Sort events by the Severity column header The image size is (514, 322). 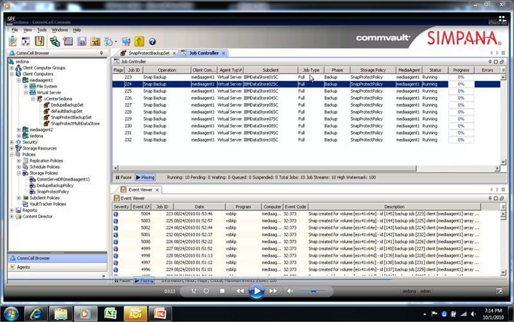point(121,207)
